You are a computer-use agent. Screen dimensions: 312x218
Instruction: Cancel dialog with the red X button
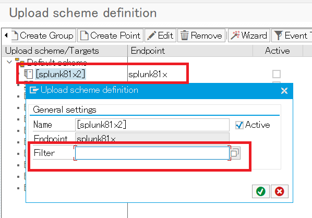(x=280, y=191)
